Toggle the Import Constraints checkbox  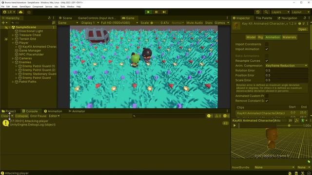pos(267,44)
